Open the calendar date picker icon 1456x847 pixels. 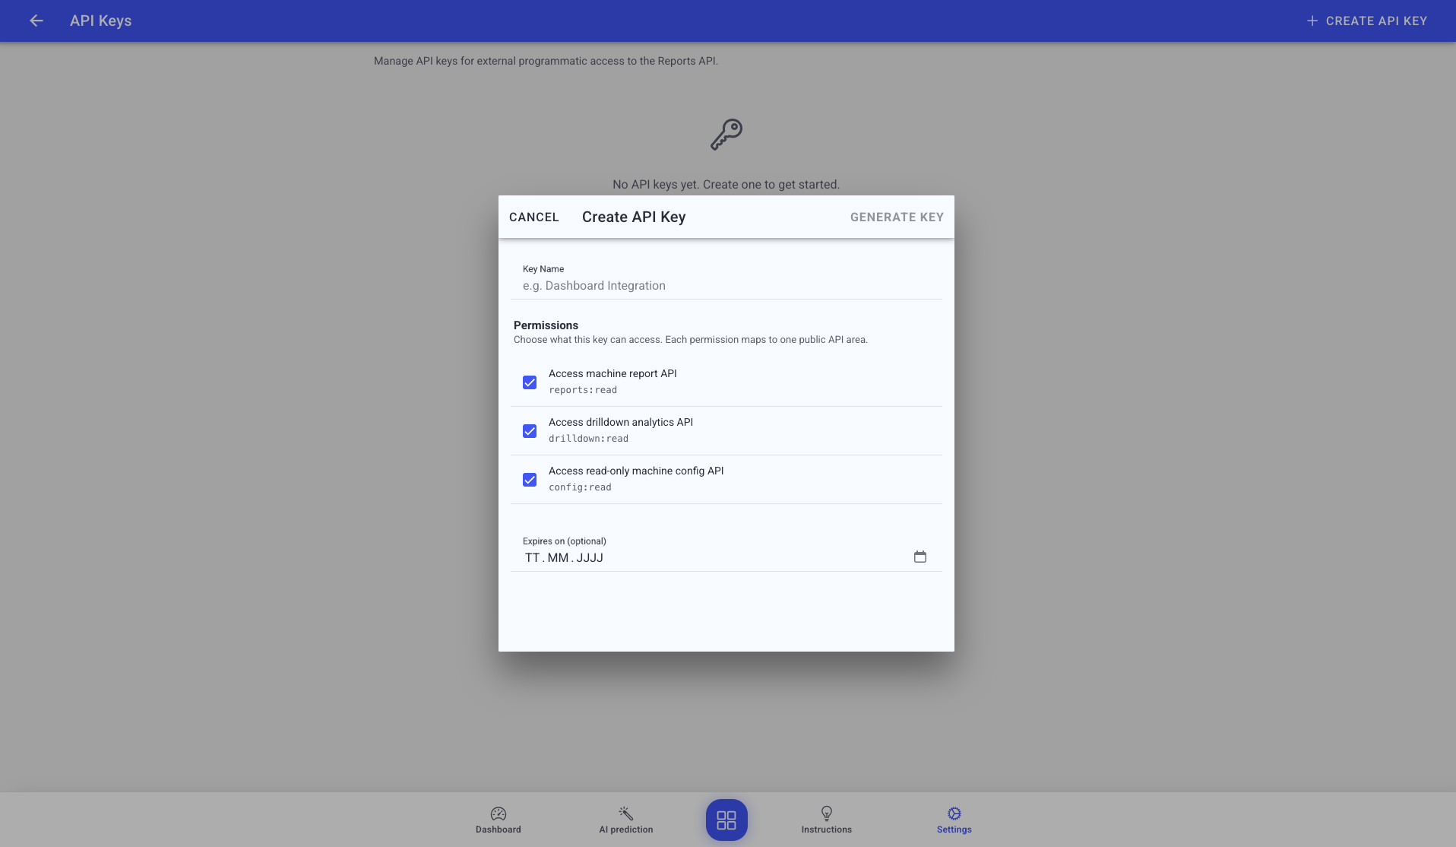point(920,557)
